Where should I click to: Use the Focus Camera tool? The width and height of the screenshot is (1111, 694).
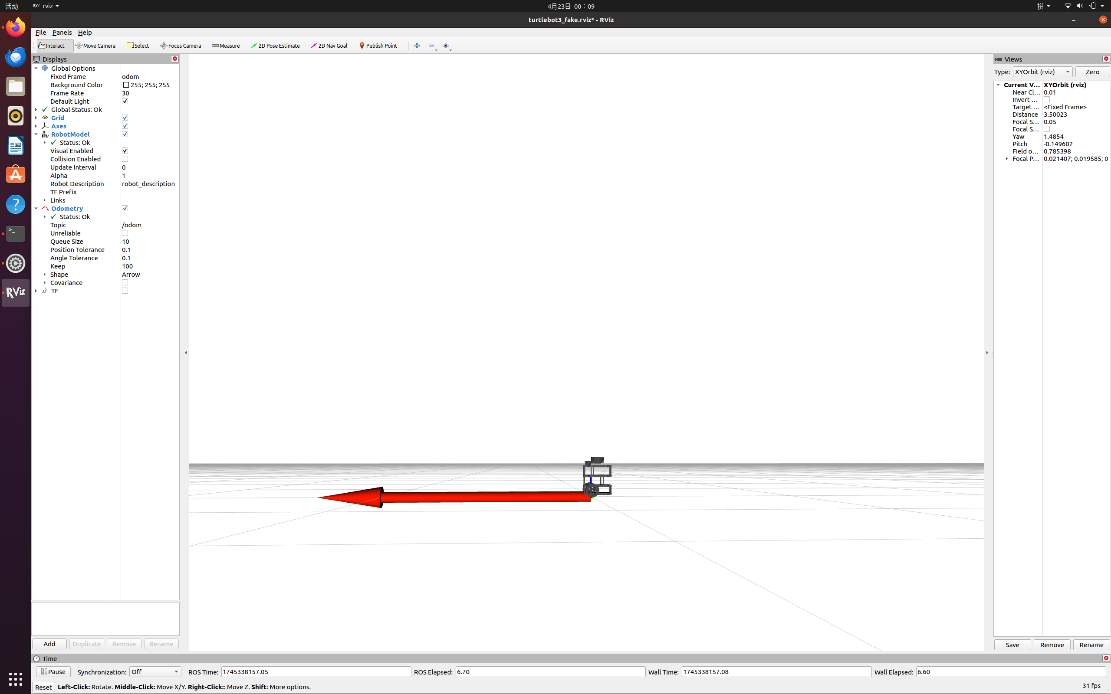point(181,46)
